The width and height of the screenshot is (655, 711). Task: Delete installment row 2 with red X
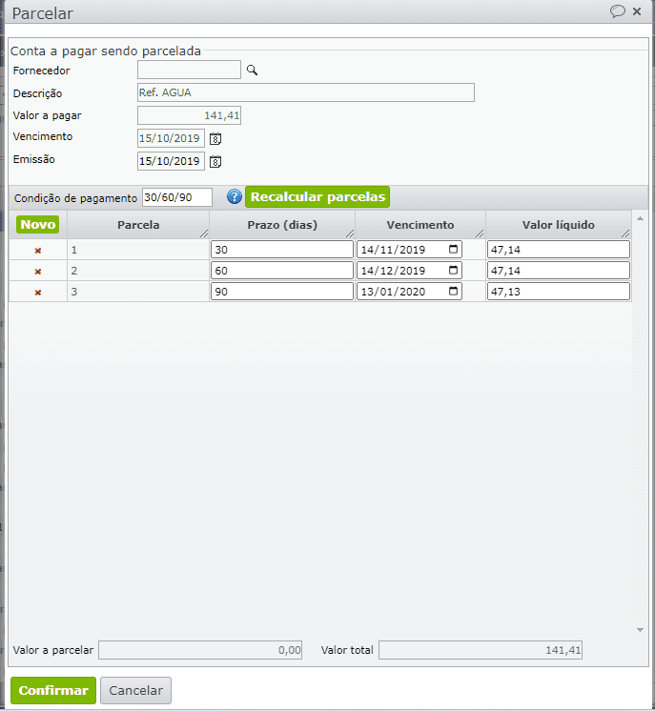pos(38,272)
